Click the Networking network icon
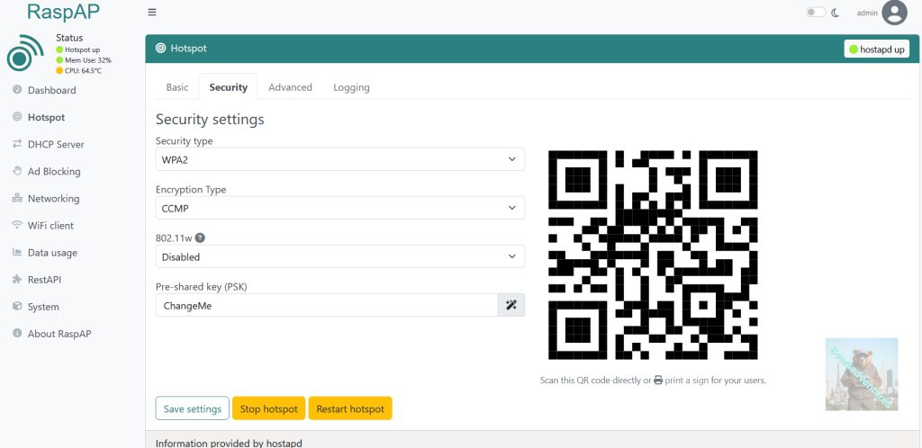This screenshot has width=922, height=448. coord(17,198)
